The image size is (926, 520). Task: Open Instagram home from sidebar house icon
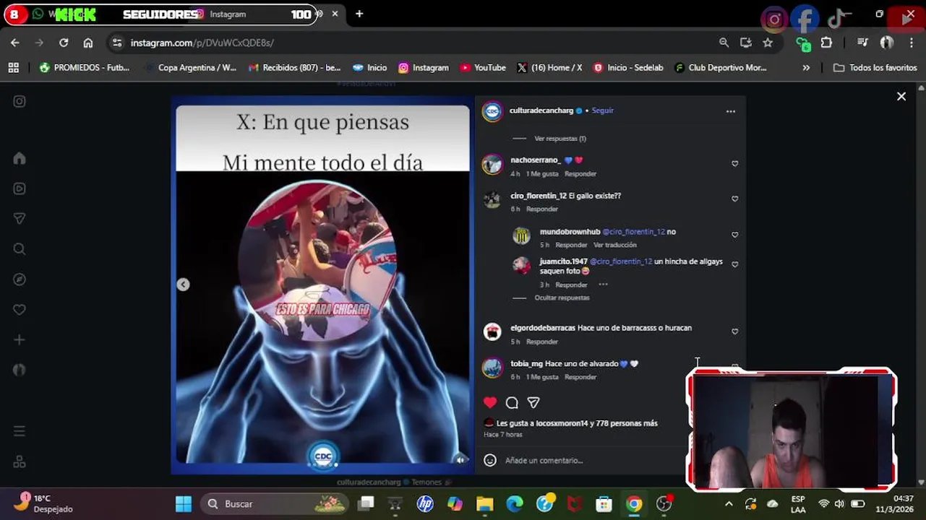pos(20,158)
